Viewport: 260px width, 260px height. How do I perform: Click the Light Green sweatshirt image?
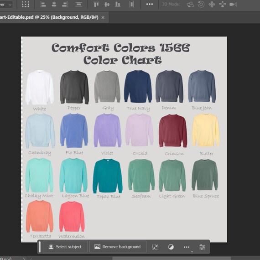(172, 176)
